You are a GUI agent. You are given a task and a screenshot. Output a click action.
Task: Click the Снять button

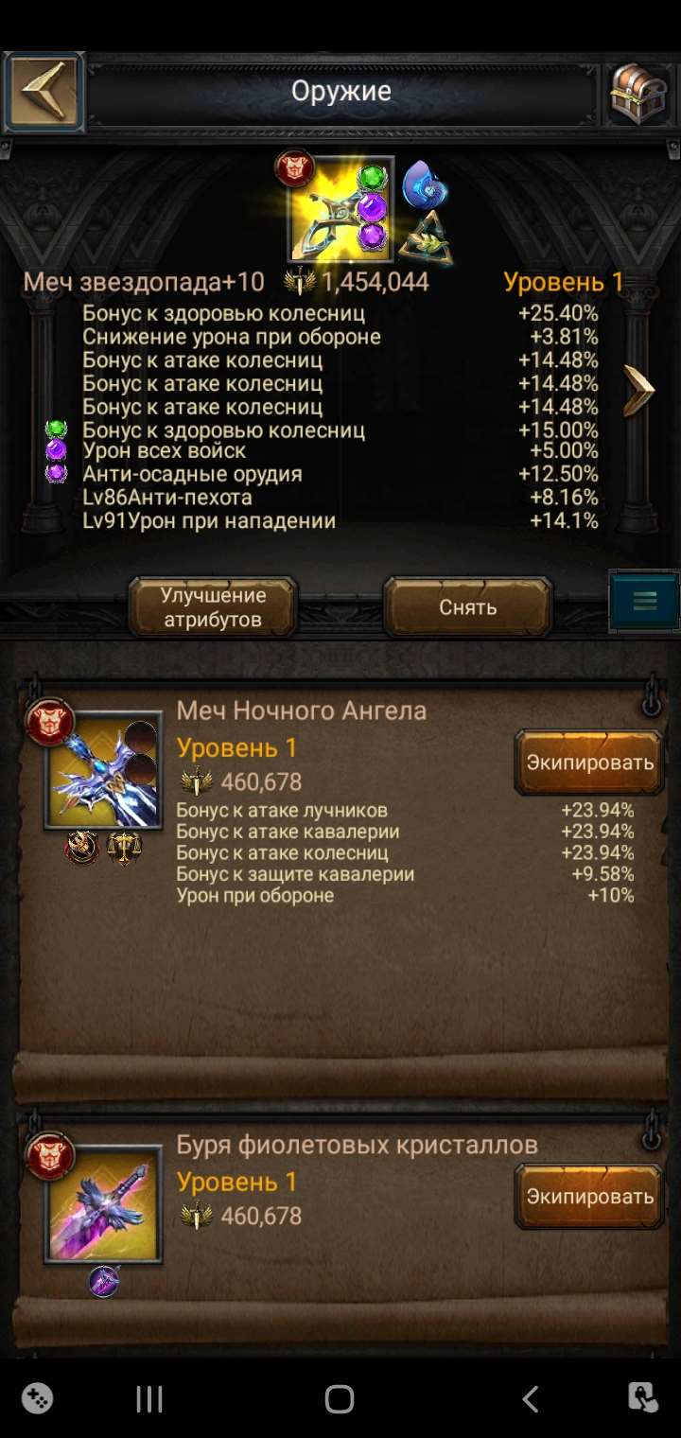pos(467,607)
